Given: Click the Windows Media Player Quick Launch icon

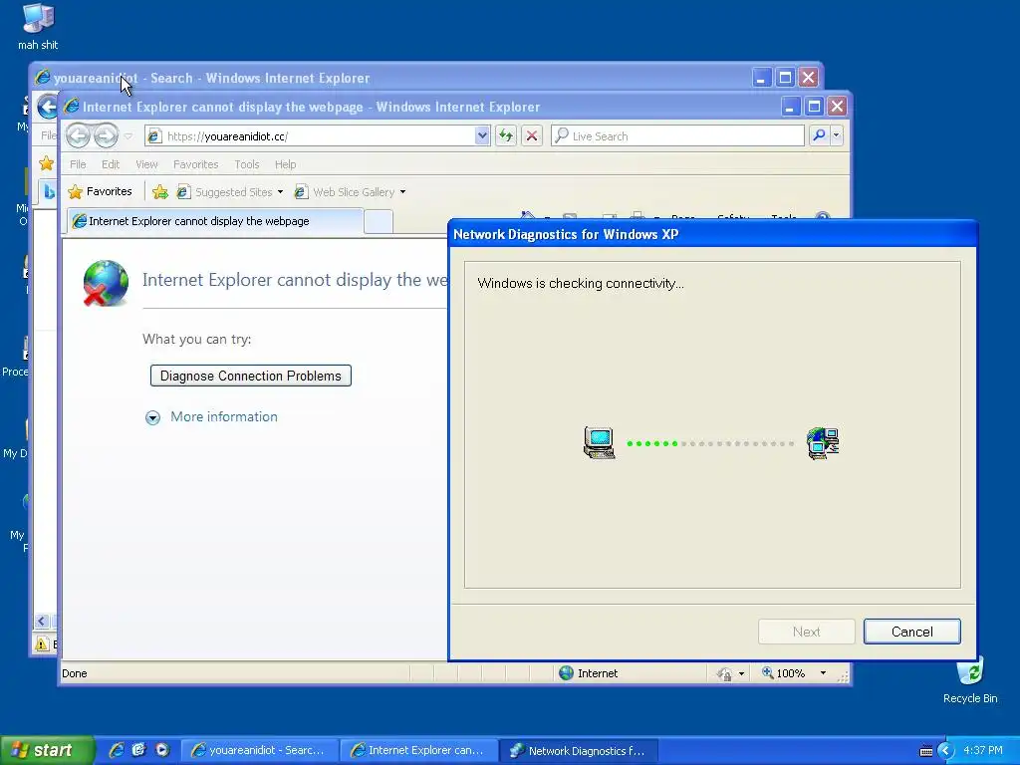Looking at the screenshot, I should click(x=161, y=750).
